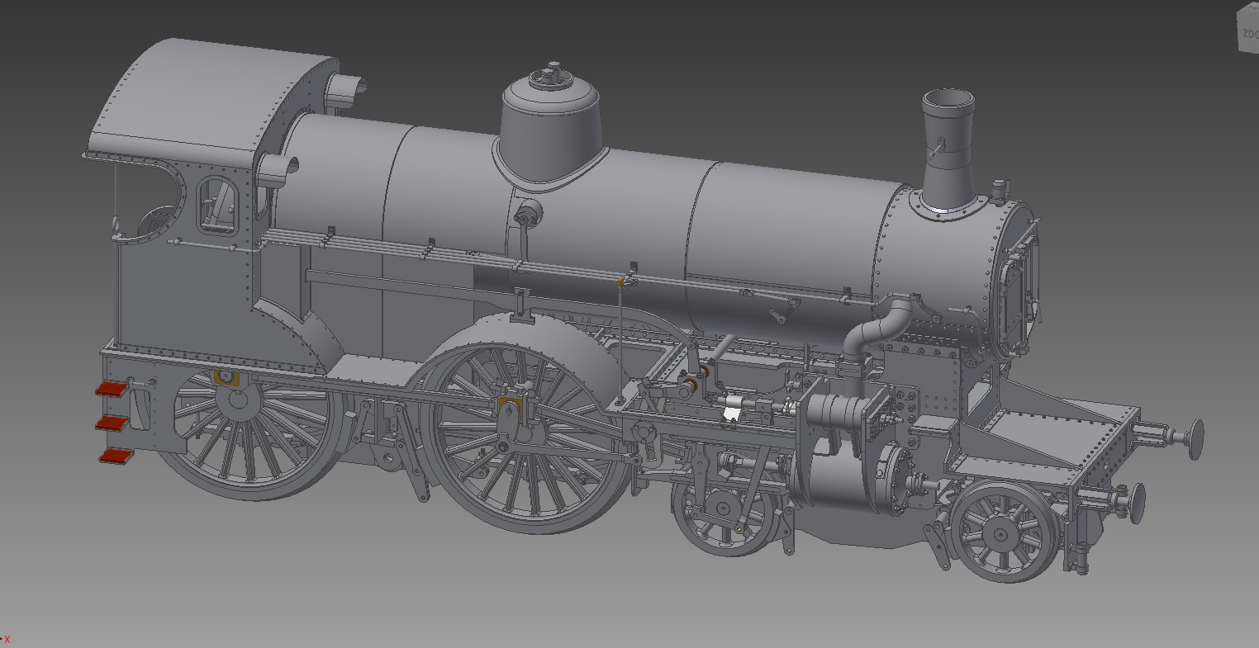Screen dimensions: 1259x648
Task: Select the steam dome on the boiler
Action: (550, 132)
